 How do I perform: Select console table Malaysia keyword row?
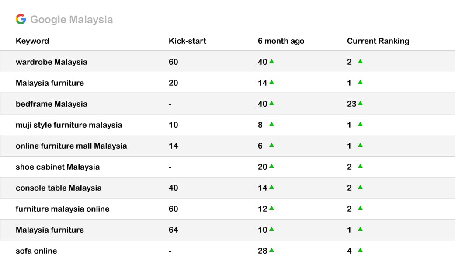pos(227,188)
